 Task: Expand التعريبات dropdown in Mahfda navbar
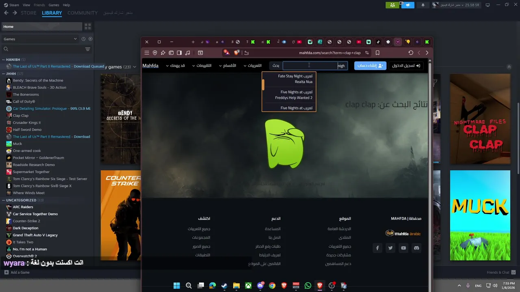[253, 66]
